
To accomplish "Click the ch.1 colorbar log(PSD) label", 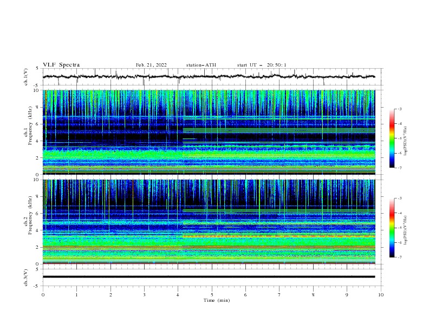I will pyautogui.click(x=406, y=141).
